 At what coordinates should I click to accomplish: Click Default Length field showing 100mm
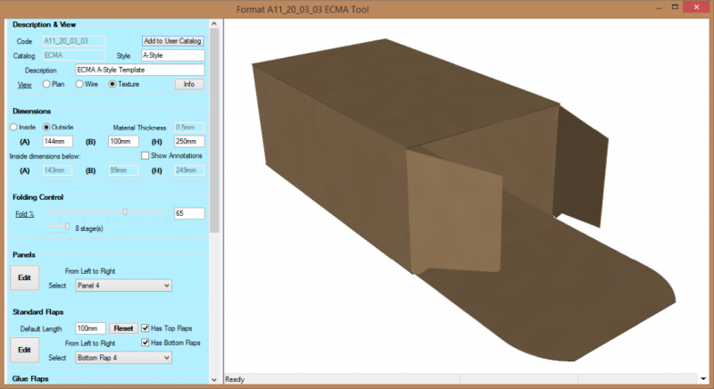point(91,328)
